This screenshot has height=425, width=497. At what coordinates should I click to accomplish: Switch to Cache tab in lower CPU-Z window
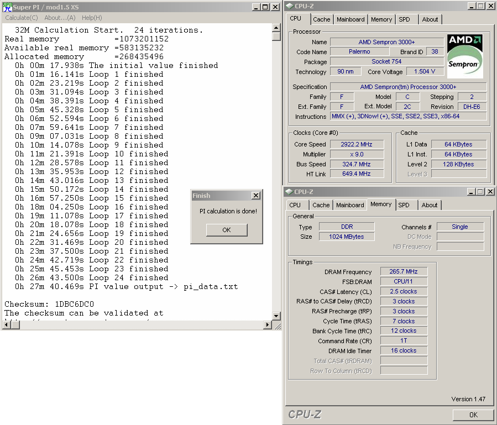(x=321, y=205)
